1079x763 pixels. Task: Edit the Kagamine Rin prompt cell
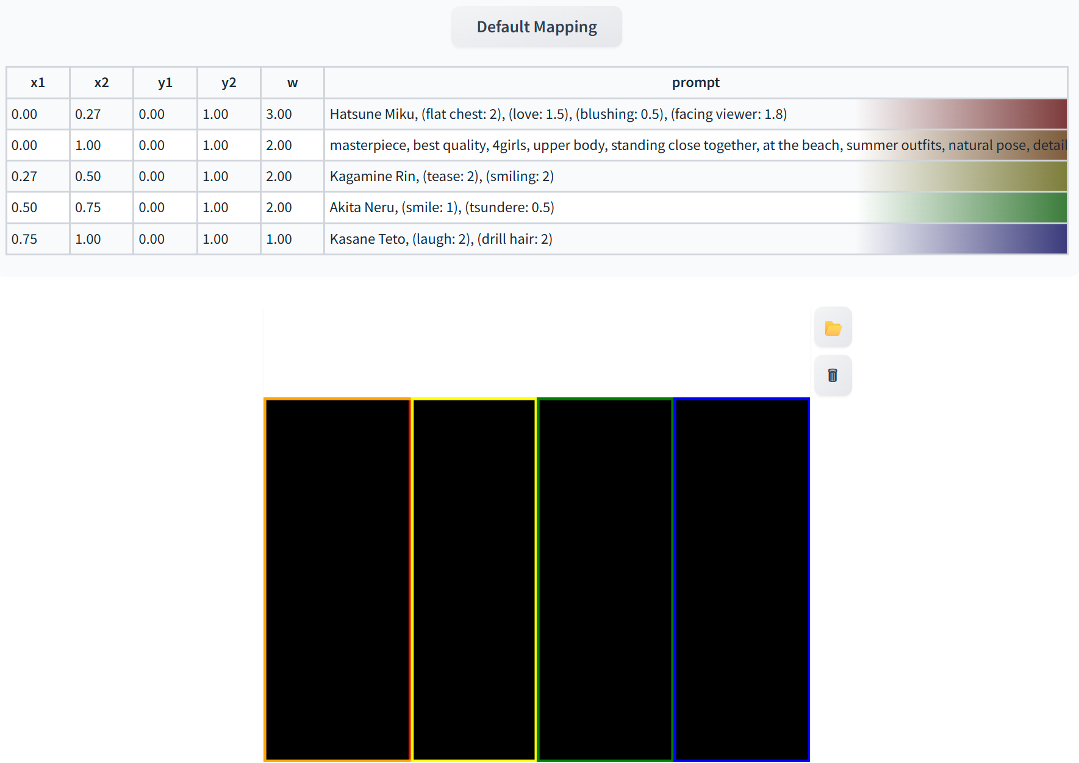[696, 176]
